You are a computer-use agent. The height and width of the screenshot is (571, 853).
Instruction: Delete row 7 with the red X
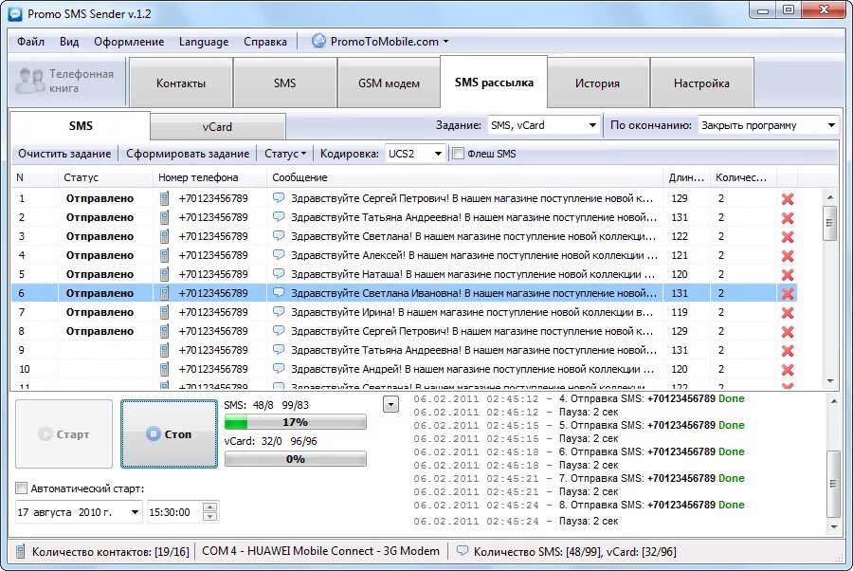788,313
